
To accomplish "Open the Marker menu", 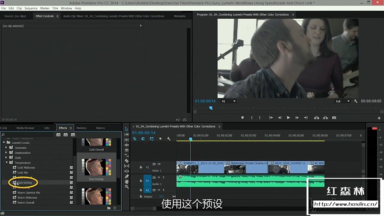I will pos(45,8).
